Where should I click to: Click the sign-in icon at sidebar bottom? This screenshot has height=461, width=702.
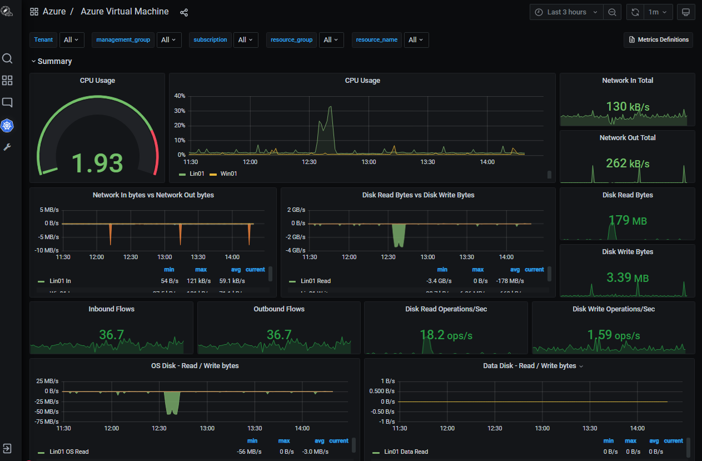click(7, 448)
